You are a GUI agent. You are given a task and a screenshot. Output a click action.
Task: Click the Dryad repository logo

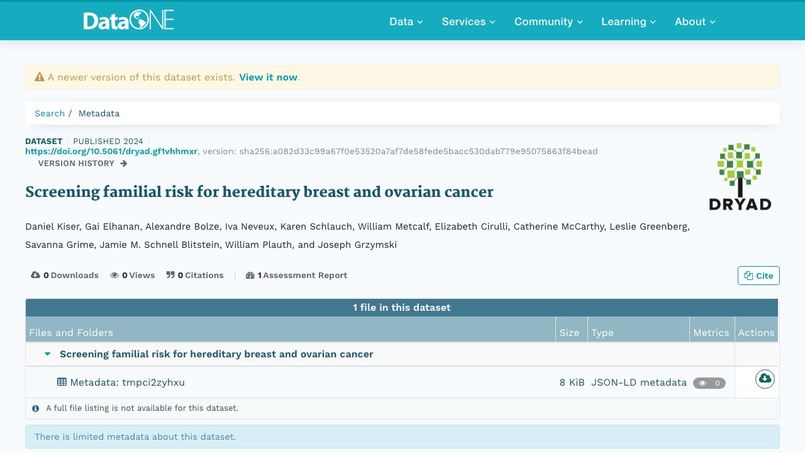click(x=740, y=176)
